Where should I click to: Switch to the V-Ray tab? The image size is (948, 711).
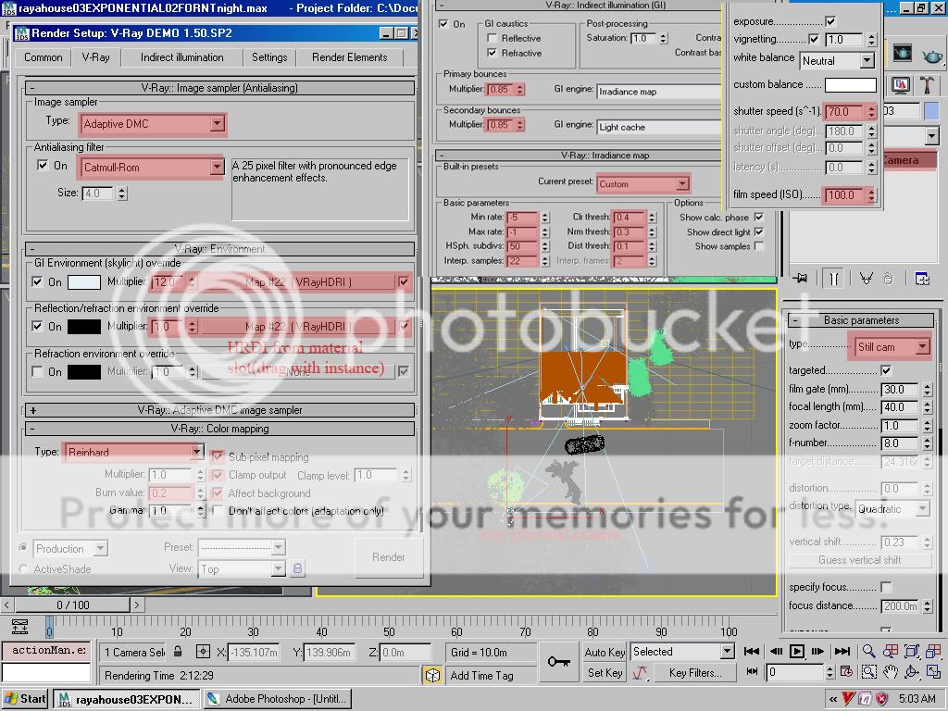point(96,57)
